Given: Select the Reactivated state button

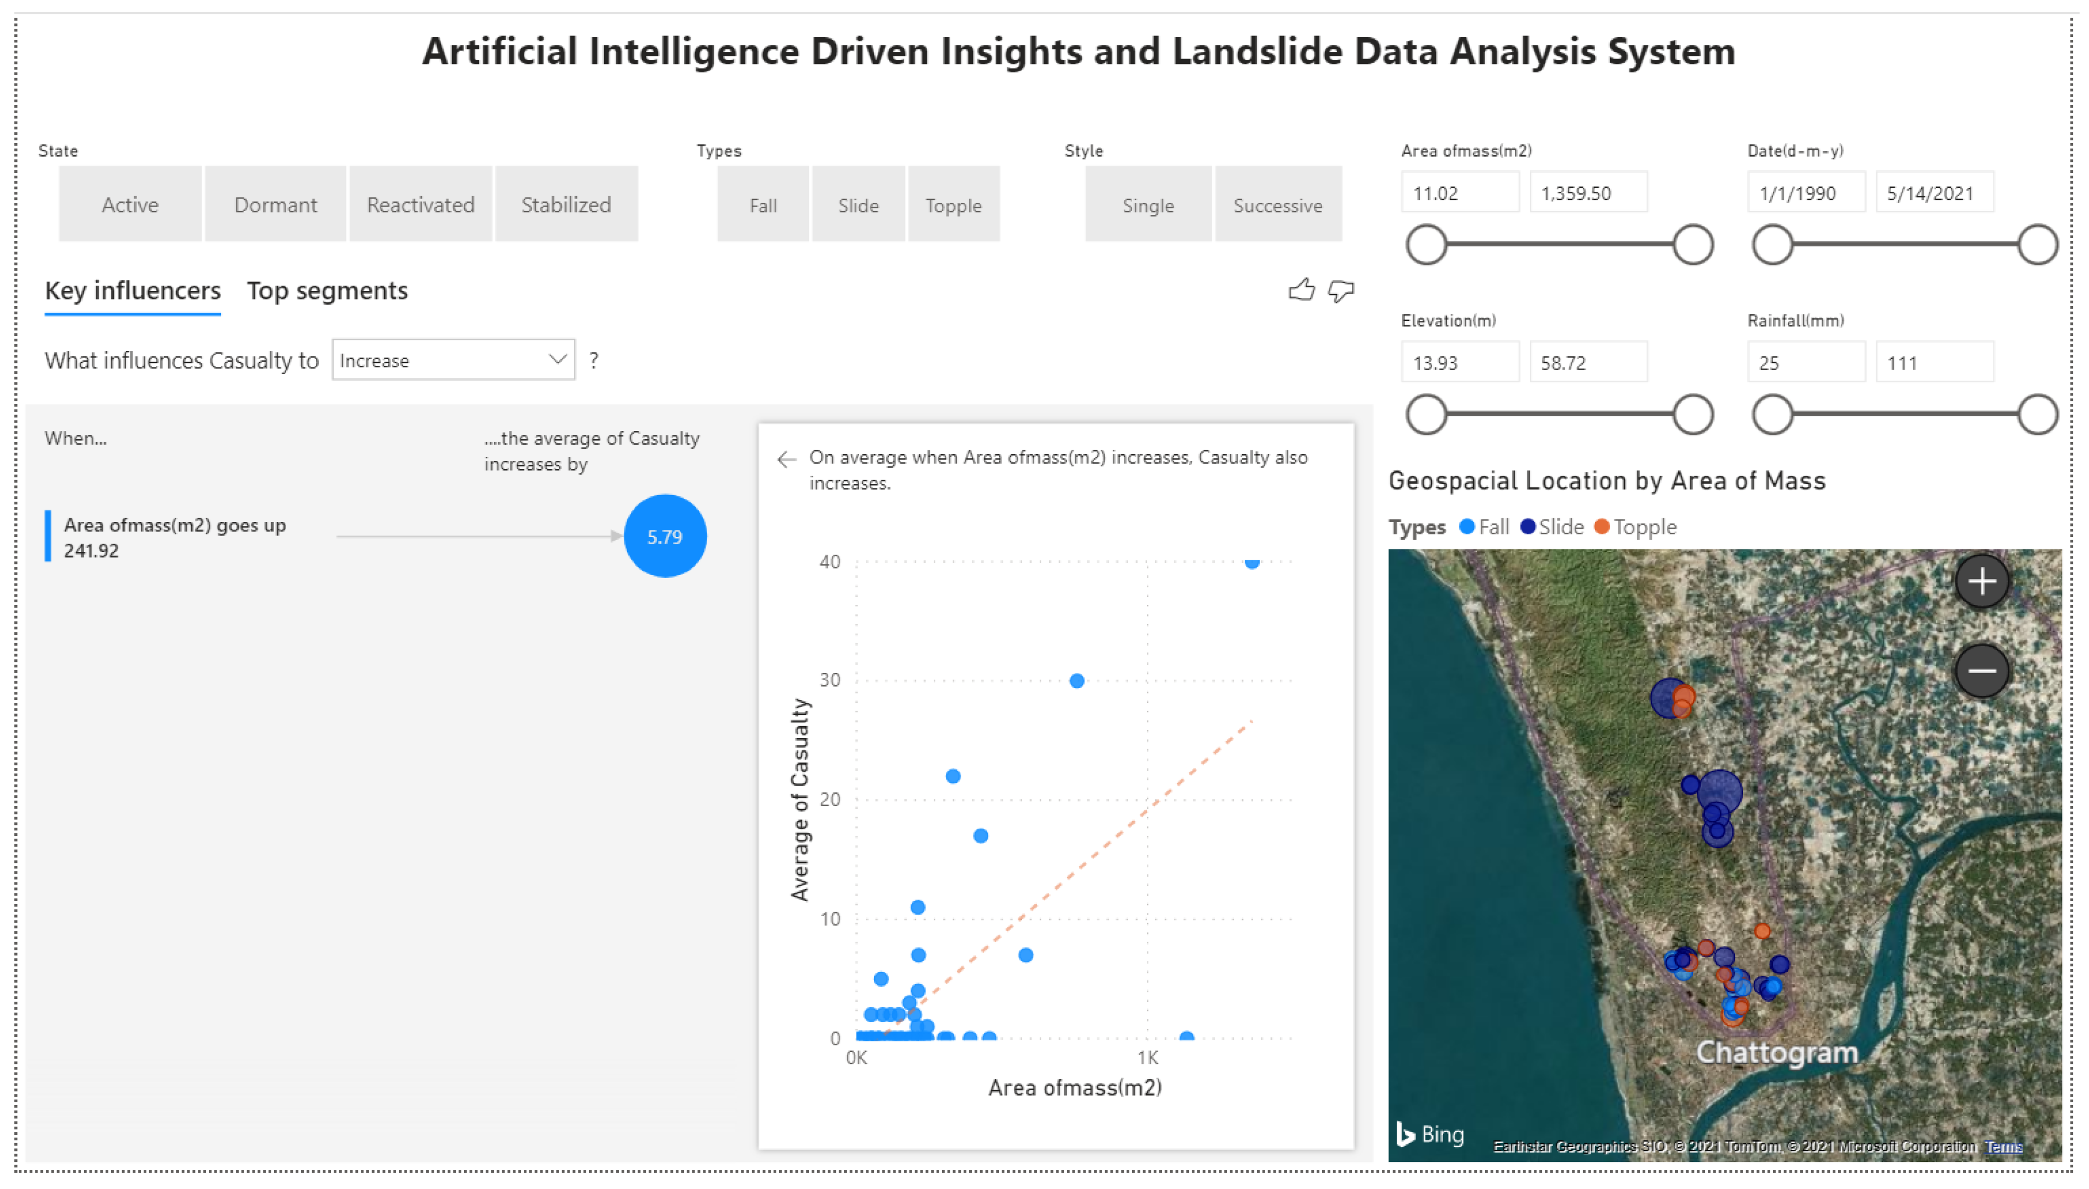Looking at the screenshot, I should coord(420,204).
